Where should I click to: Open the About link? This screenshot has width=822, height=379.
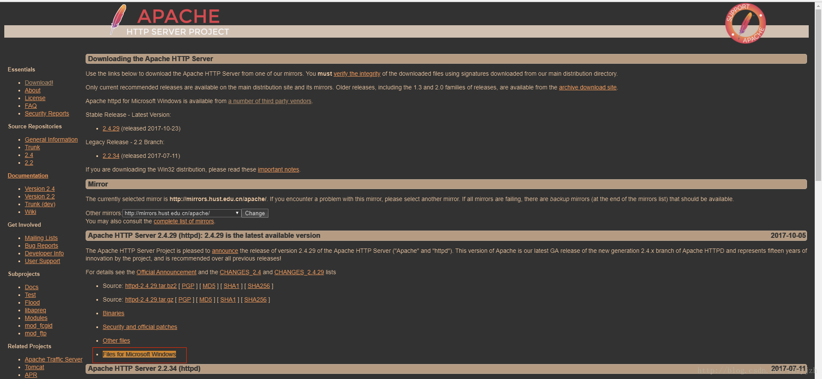click(x=33, y=90)
